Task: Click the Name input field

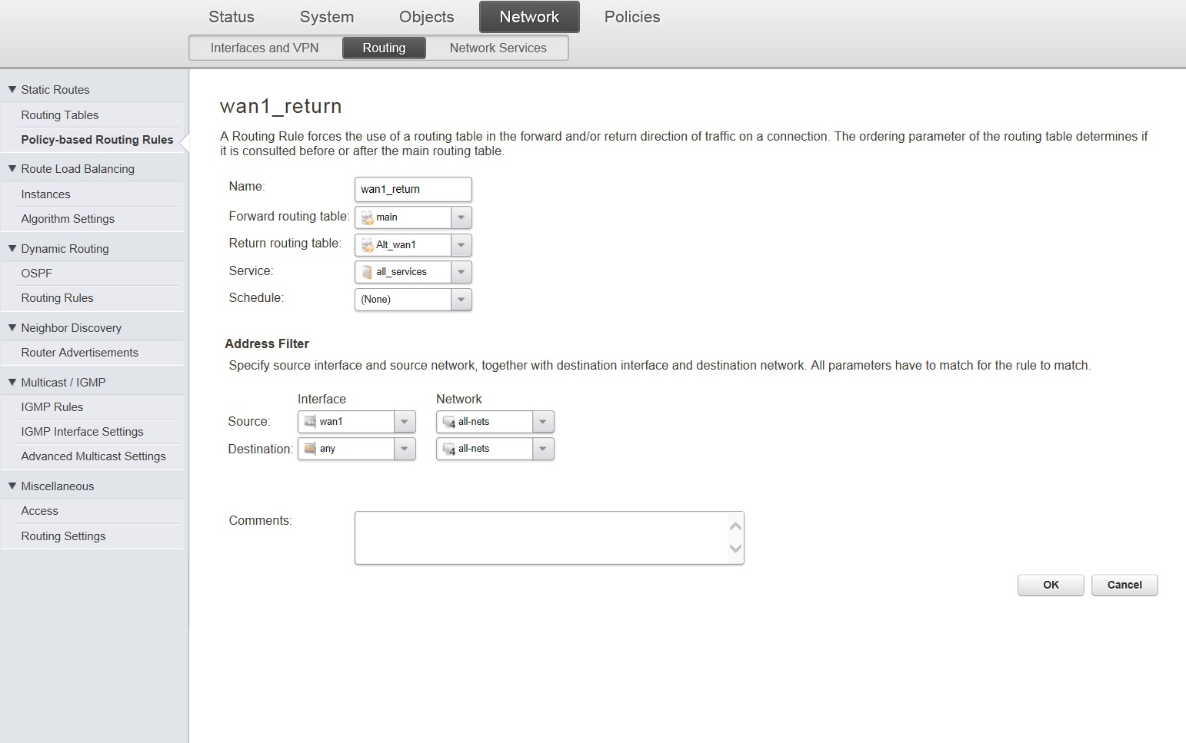Action: 413,189
